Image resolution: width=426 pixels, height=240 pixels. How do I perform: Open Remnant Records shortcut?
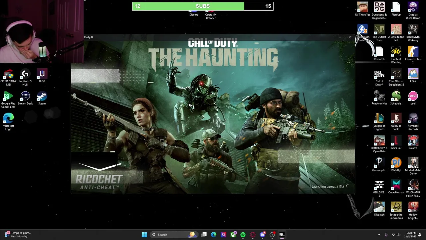(x=413, y=122)
